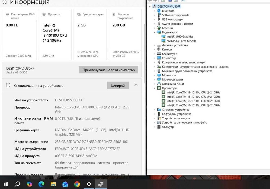Expand the Bluetooth tree node
The width and height of the screenshot is (270, 189).
[x=154, y=11]
